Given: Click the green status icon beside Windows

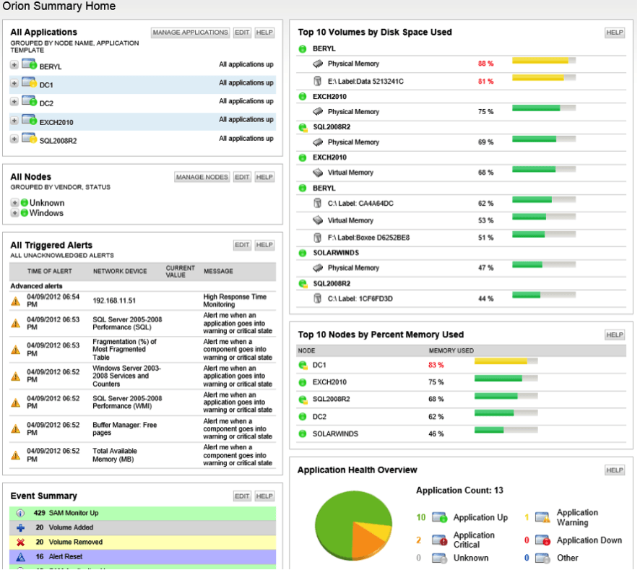Looking at the screenshot, I should point(25,212).
